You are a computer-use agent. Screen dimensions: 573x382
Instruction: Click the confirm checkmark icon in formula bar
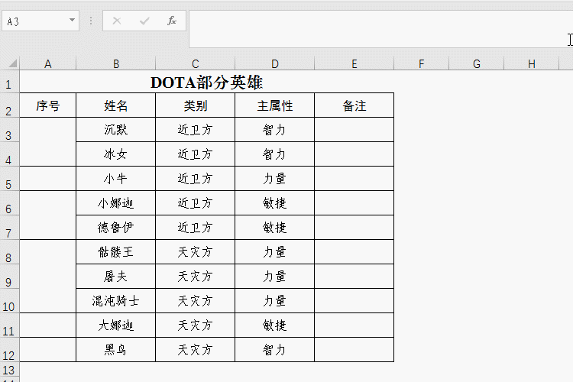point(144,21)
